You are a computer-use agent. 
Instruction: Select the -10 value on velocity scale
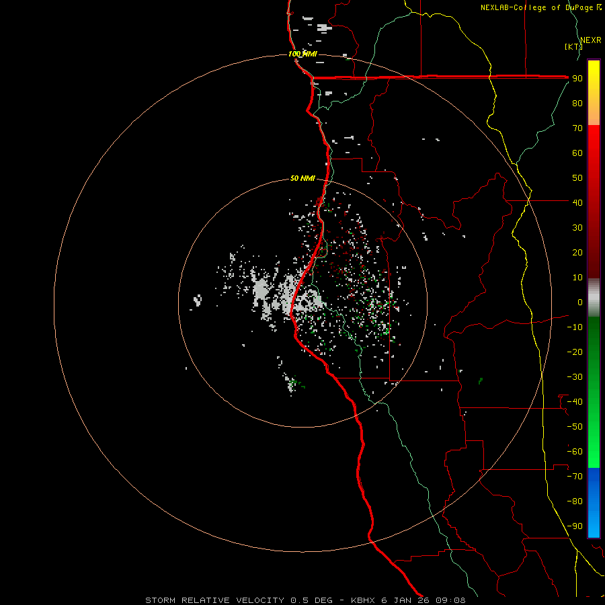coord(575,327)
